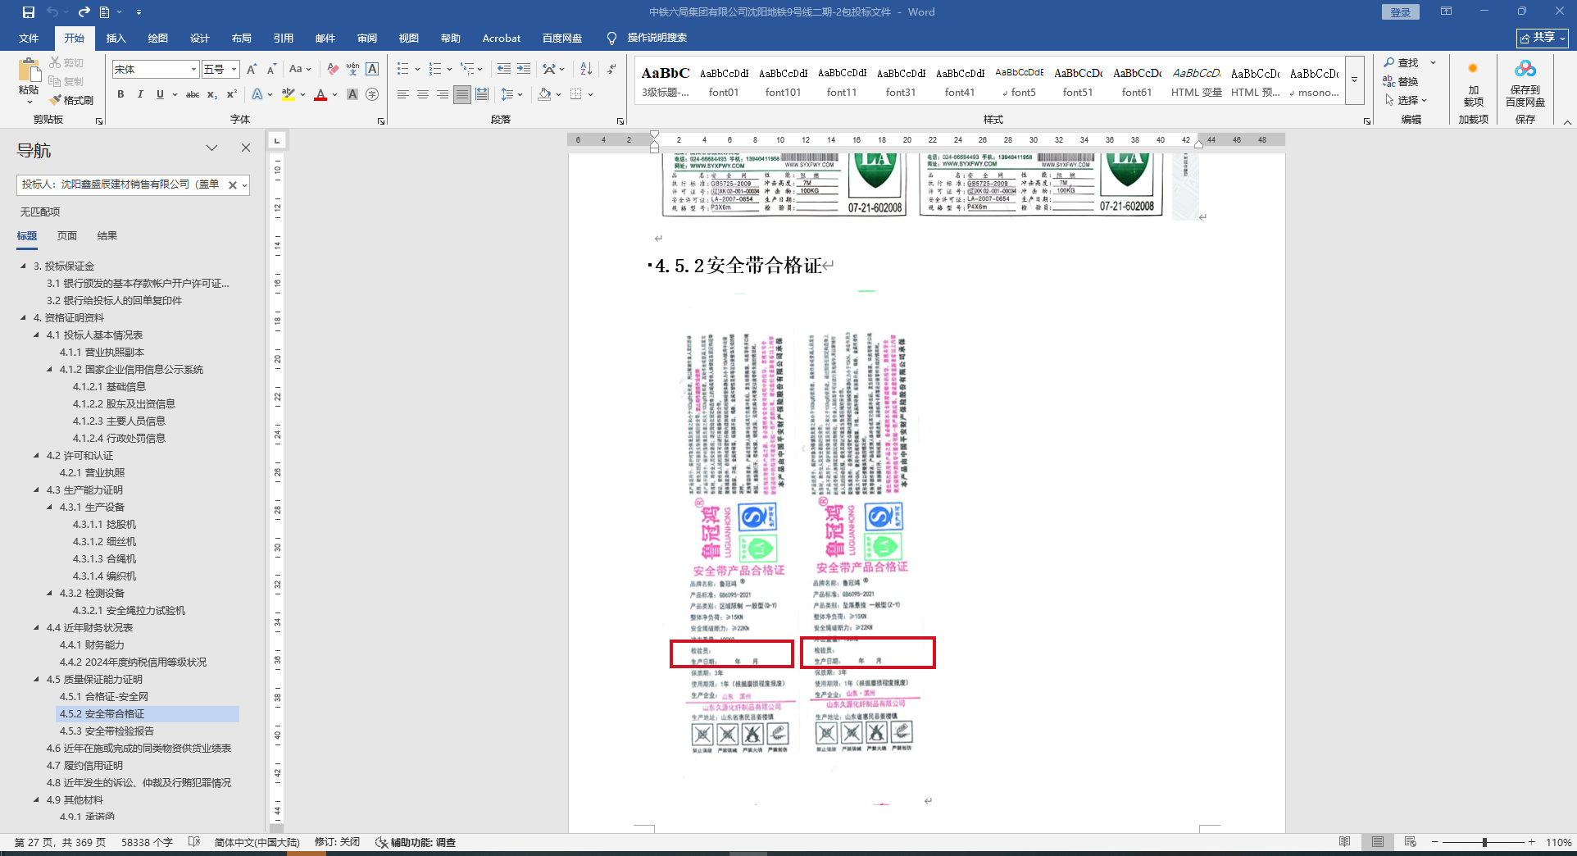Redo the last action
The image size is (1577, 856).
pyautogui.click(x=84, y=12)
